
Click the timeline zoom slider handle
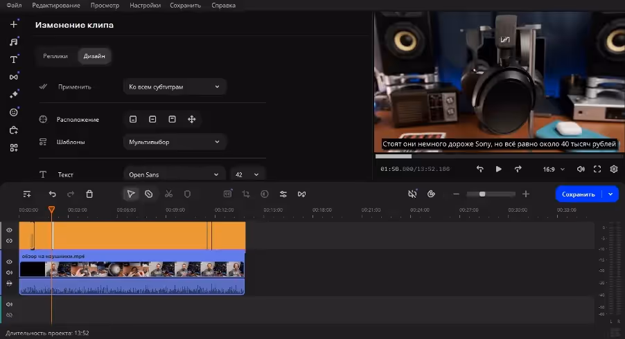point(482,194)
